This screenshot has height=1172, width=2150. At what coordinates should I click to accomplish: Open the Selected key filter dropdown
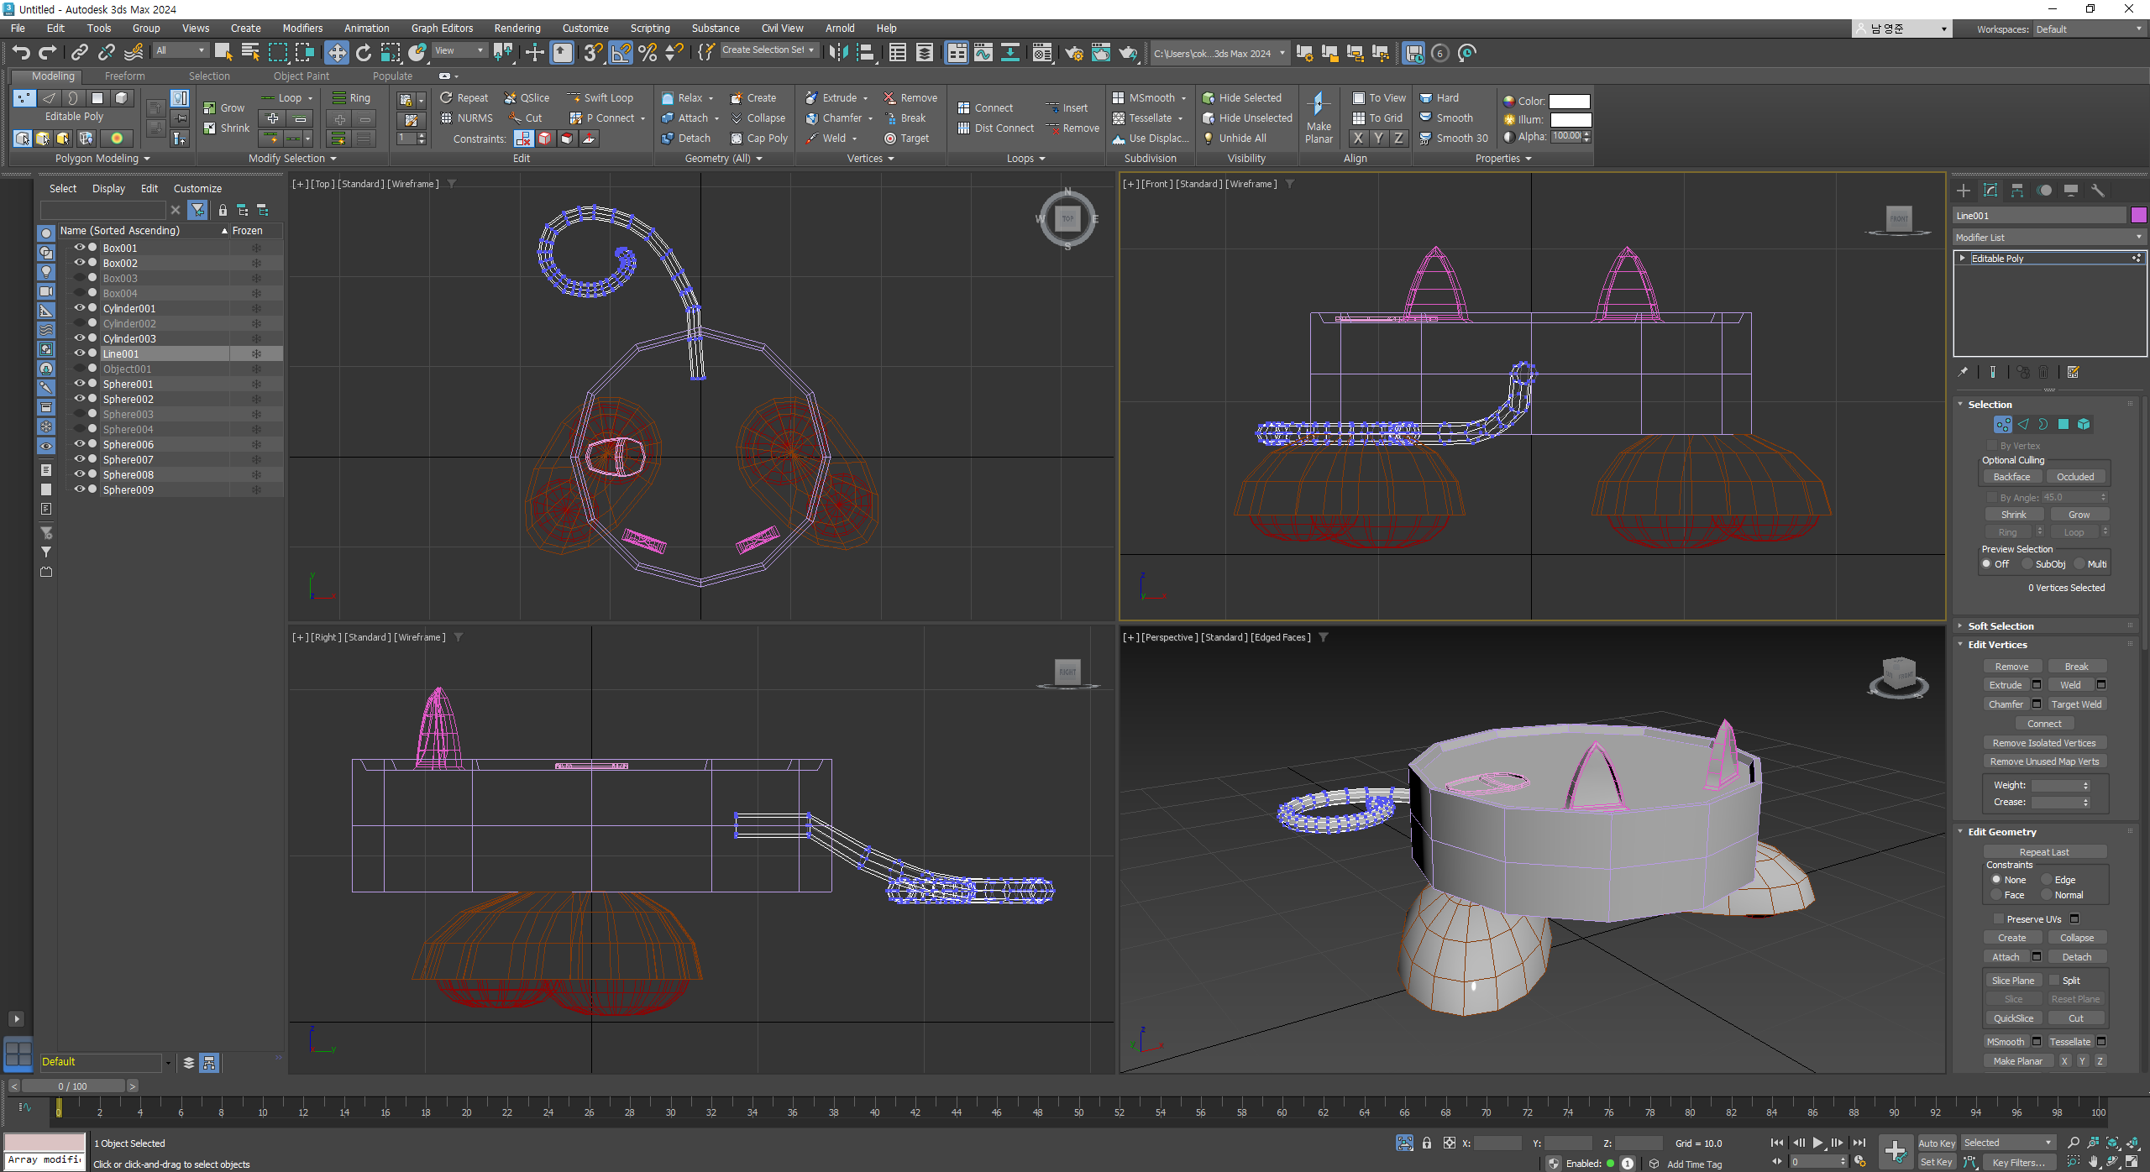pos(2007,1143)
